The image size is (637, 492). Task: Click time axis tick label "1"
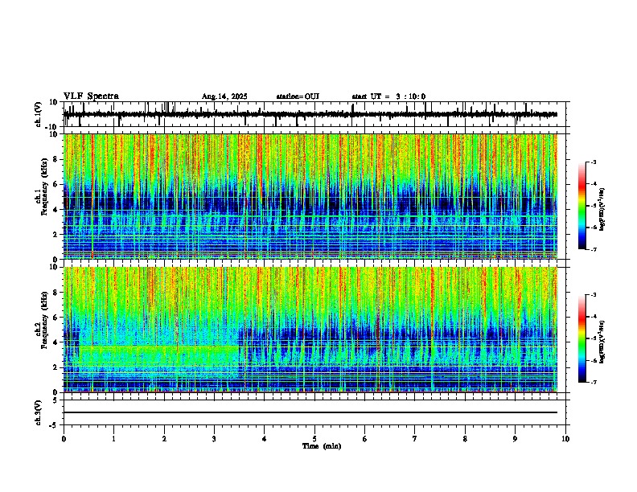point(113,439)
